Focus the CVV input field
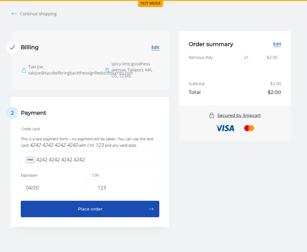This screenshot has width=307, height=252. [126, 188]
